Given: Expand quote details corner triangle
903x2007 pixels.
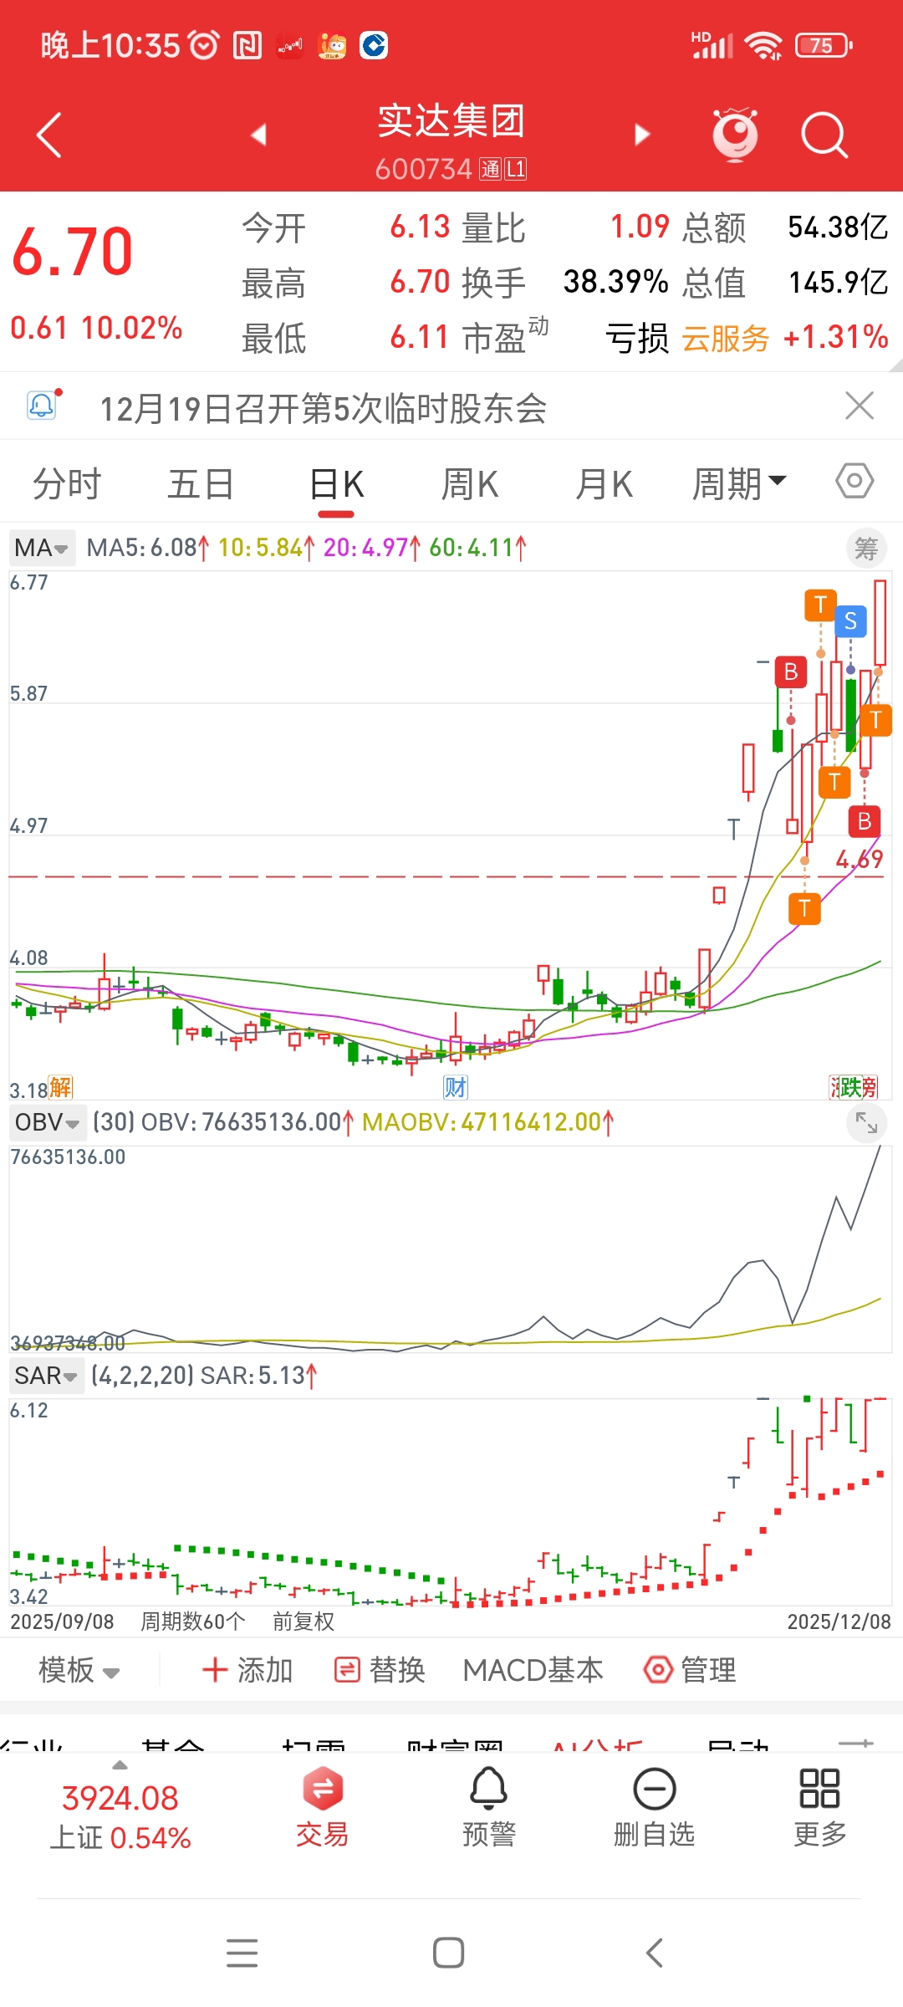Looking at the screenshot, I should pyautogui.click(x=895, y=365).
